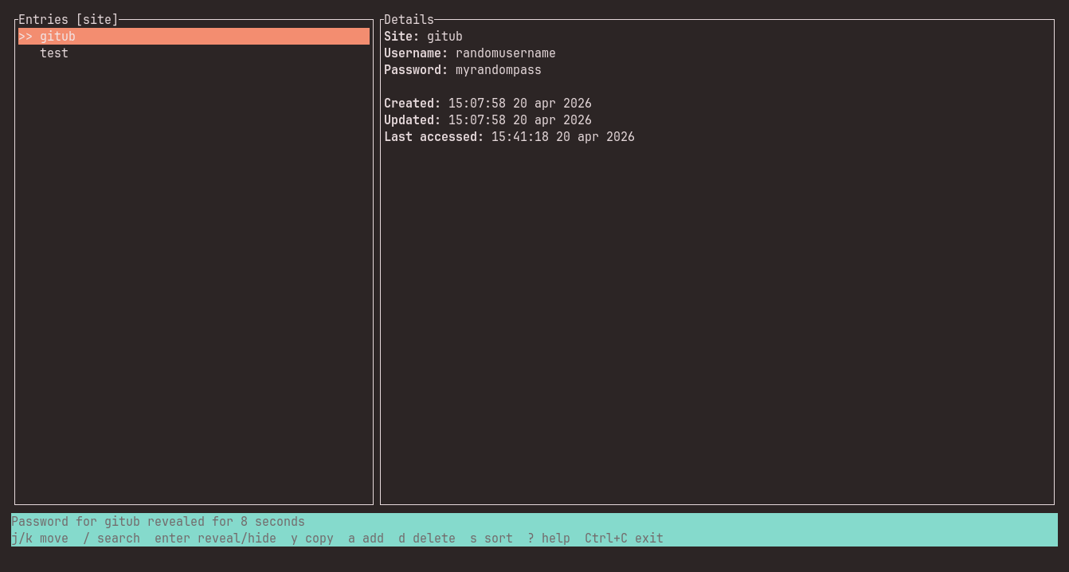
Task: Click the 'Username:' field label
Action: pos(416,53)
